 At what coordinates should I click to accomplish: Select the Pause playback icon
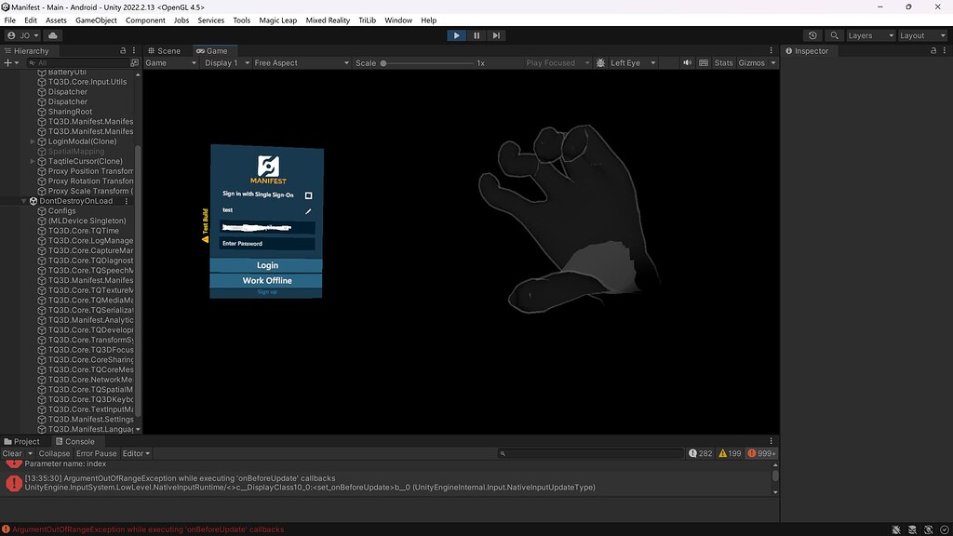coord(476,34)
